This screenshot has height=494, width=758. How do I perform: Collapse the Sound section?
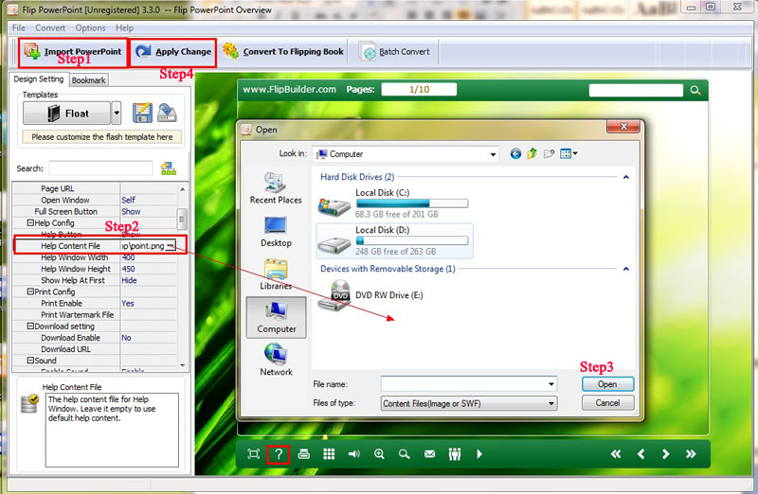coord(30,361)
